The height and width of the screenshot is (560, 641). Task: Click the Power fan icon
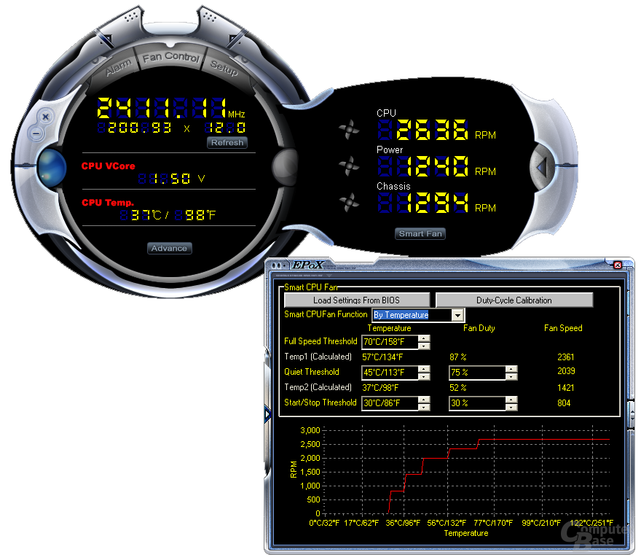pos(349,166)
